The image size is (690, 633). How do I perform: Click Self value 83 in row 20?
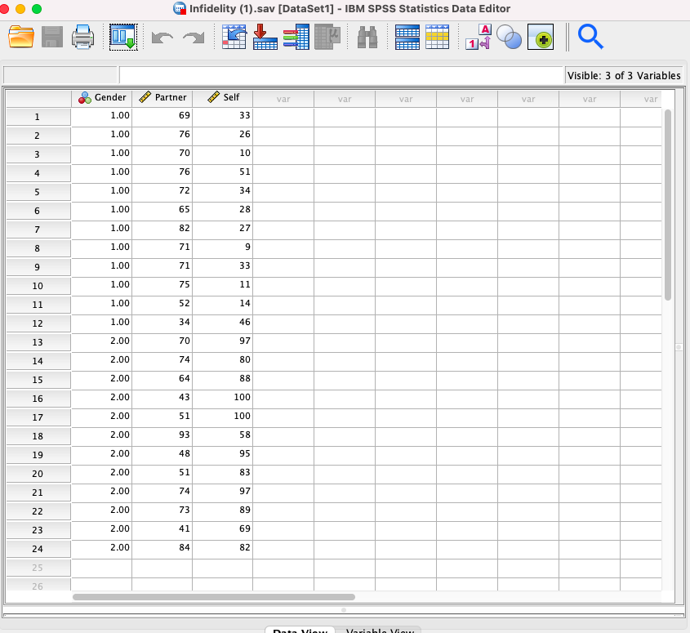pos(223,472)
